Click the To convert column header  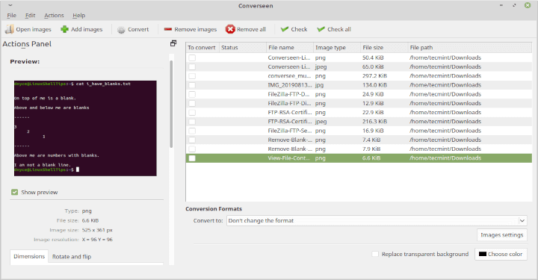click(202, 47)
